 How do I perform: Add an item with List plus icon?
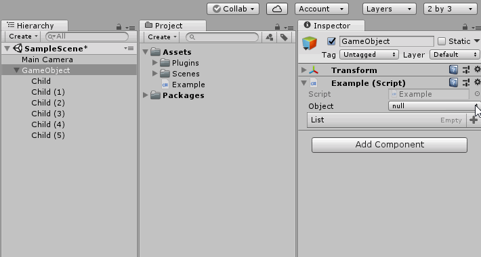click(x=474, y=120)
